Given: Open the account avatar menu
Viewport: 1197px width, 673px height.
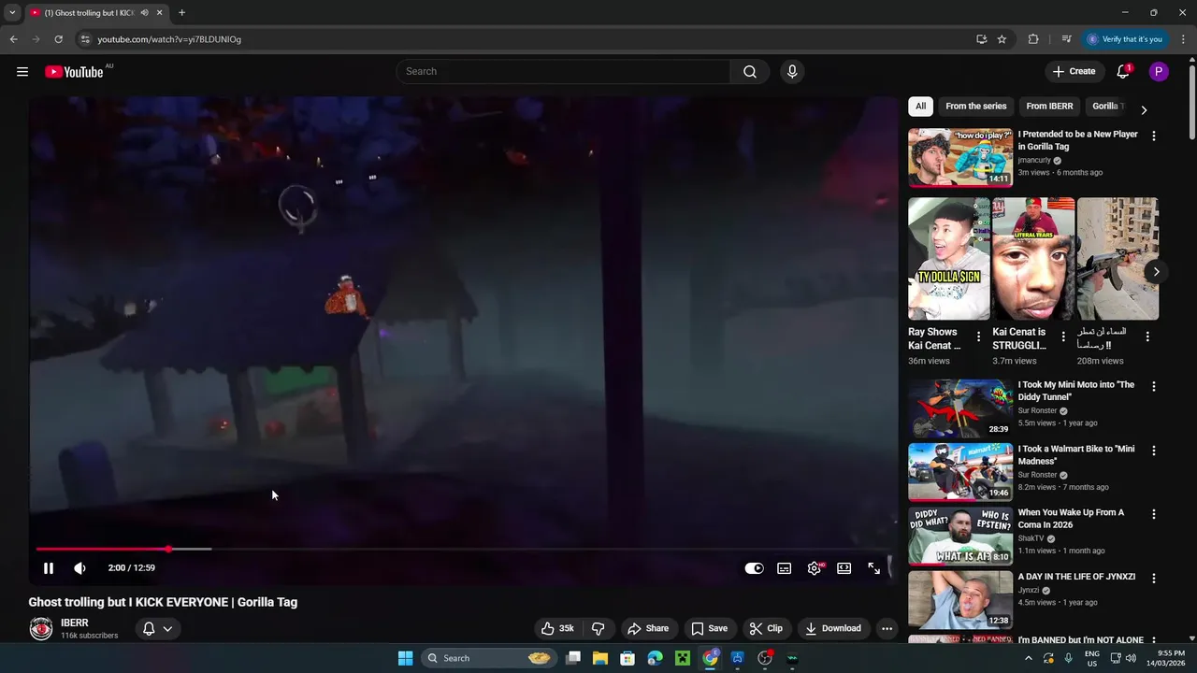Looking at the screenshot, I should click(1159, 71).
